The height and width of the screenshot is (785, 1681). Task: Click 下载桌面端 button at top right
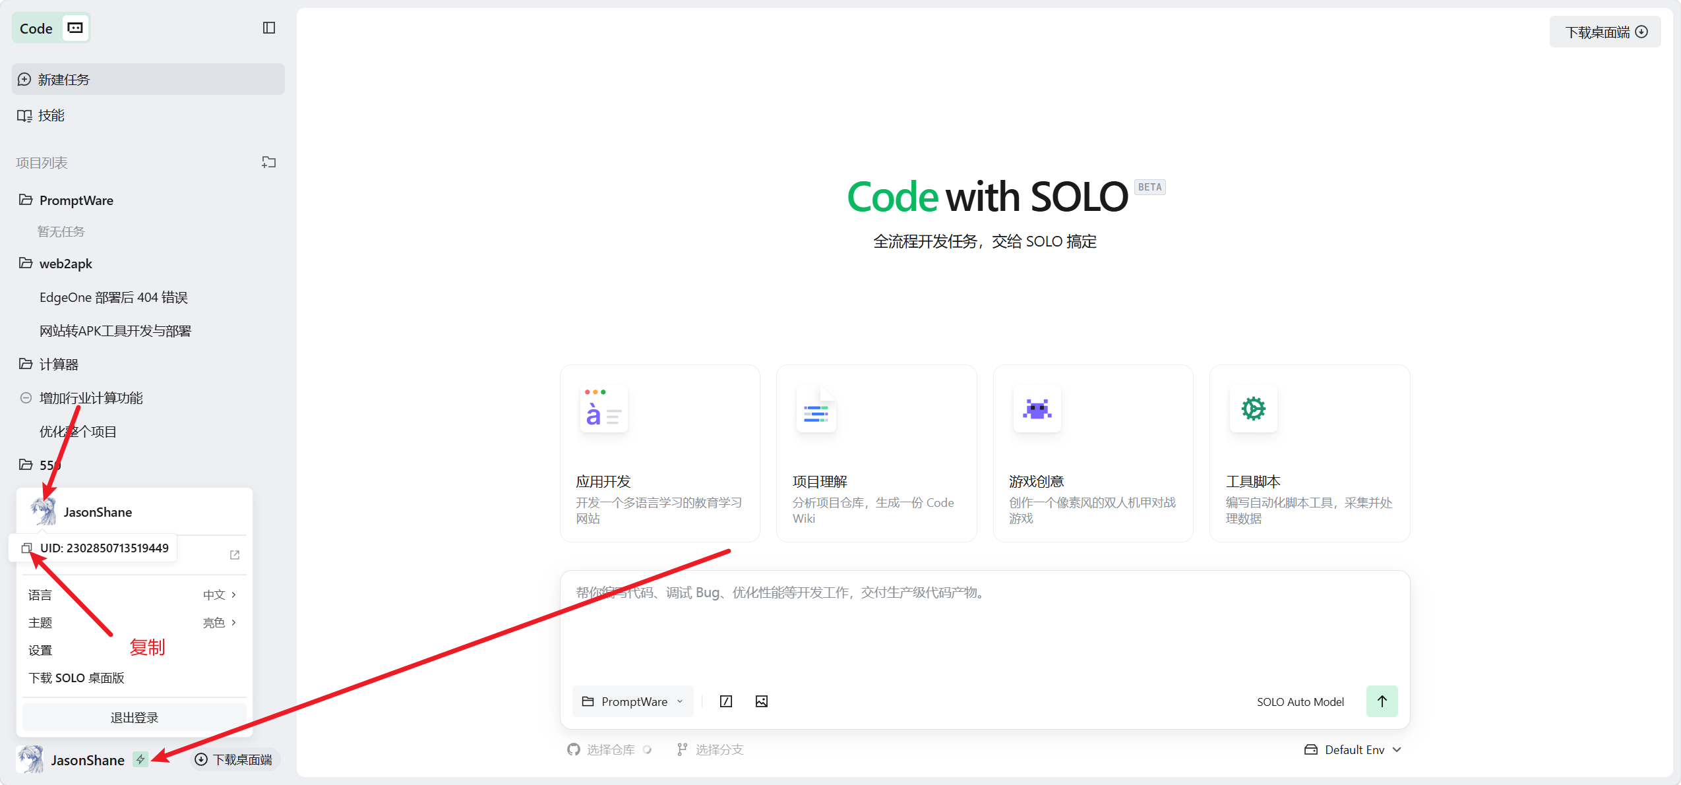pyautogui.click(x=1605, y=32)
